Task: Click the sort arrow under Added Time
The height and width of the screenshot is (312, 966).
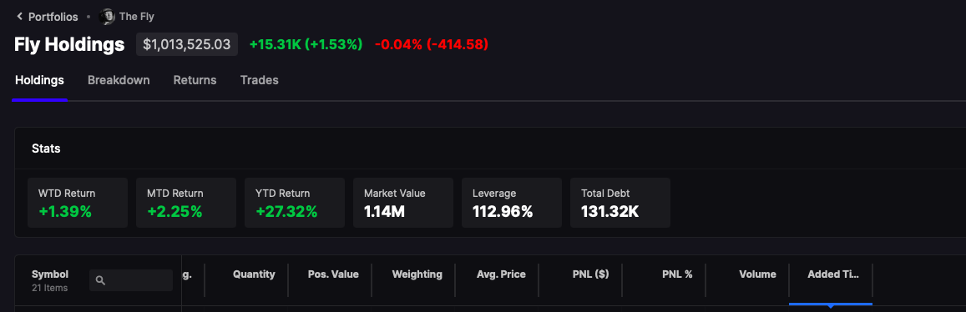Action: [x=831, y=306]
